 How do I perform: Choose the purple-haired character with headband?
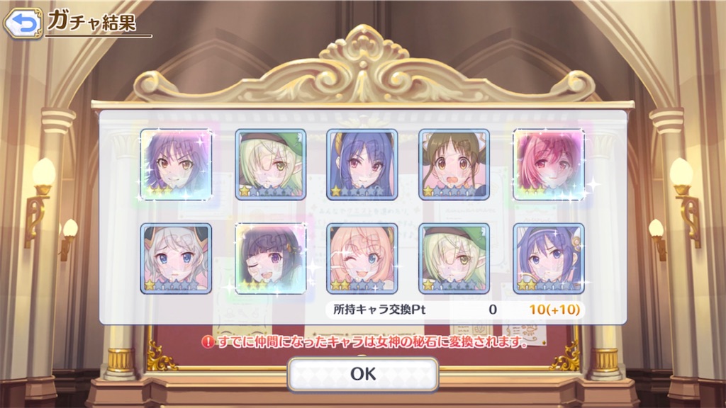coord(549,259)
